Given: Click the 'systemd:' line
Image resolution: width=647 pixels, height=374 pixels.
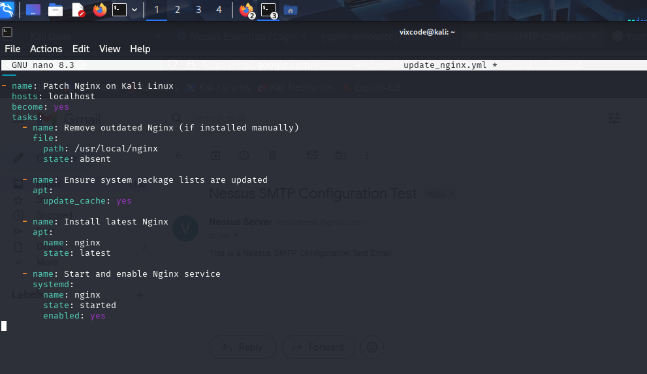Looking at the screenshot, I should (x=54, y=284).
